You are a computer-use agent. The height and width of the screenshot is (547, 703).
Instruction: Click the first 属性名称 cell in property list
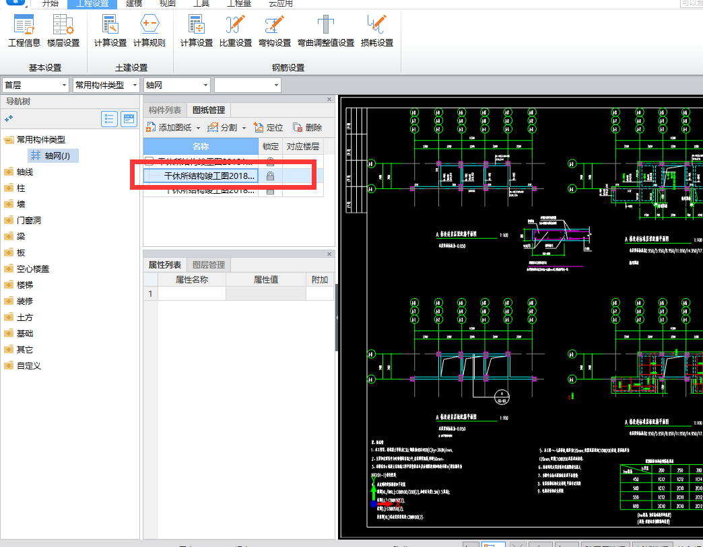(191, 294)
